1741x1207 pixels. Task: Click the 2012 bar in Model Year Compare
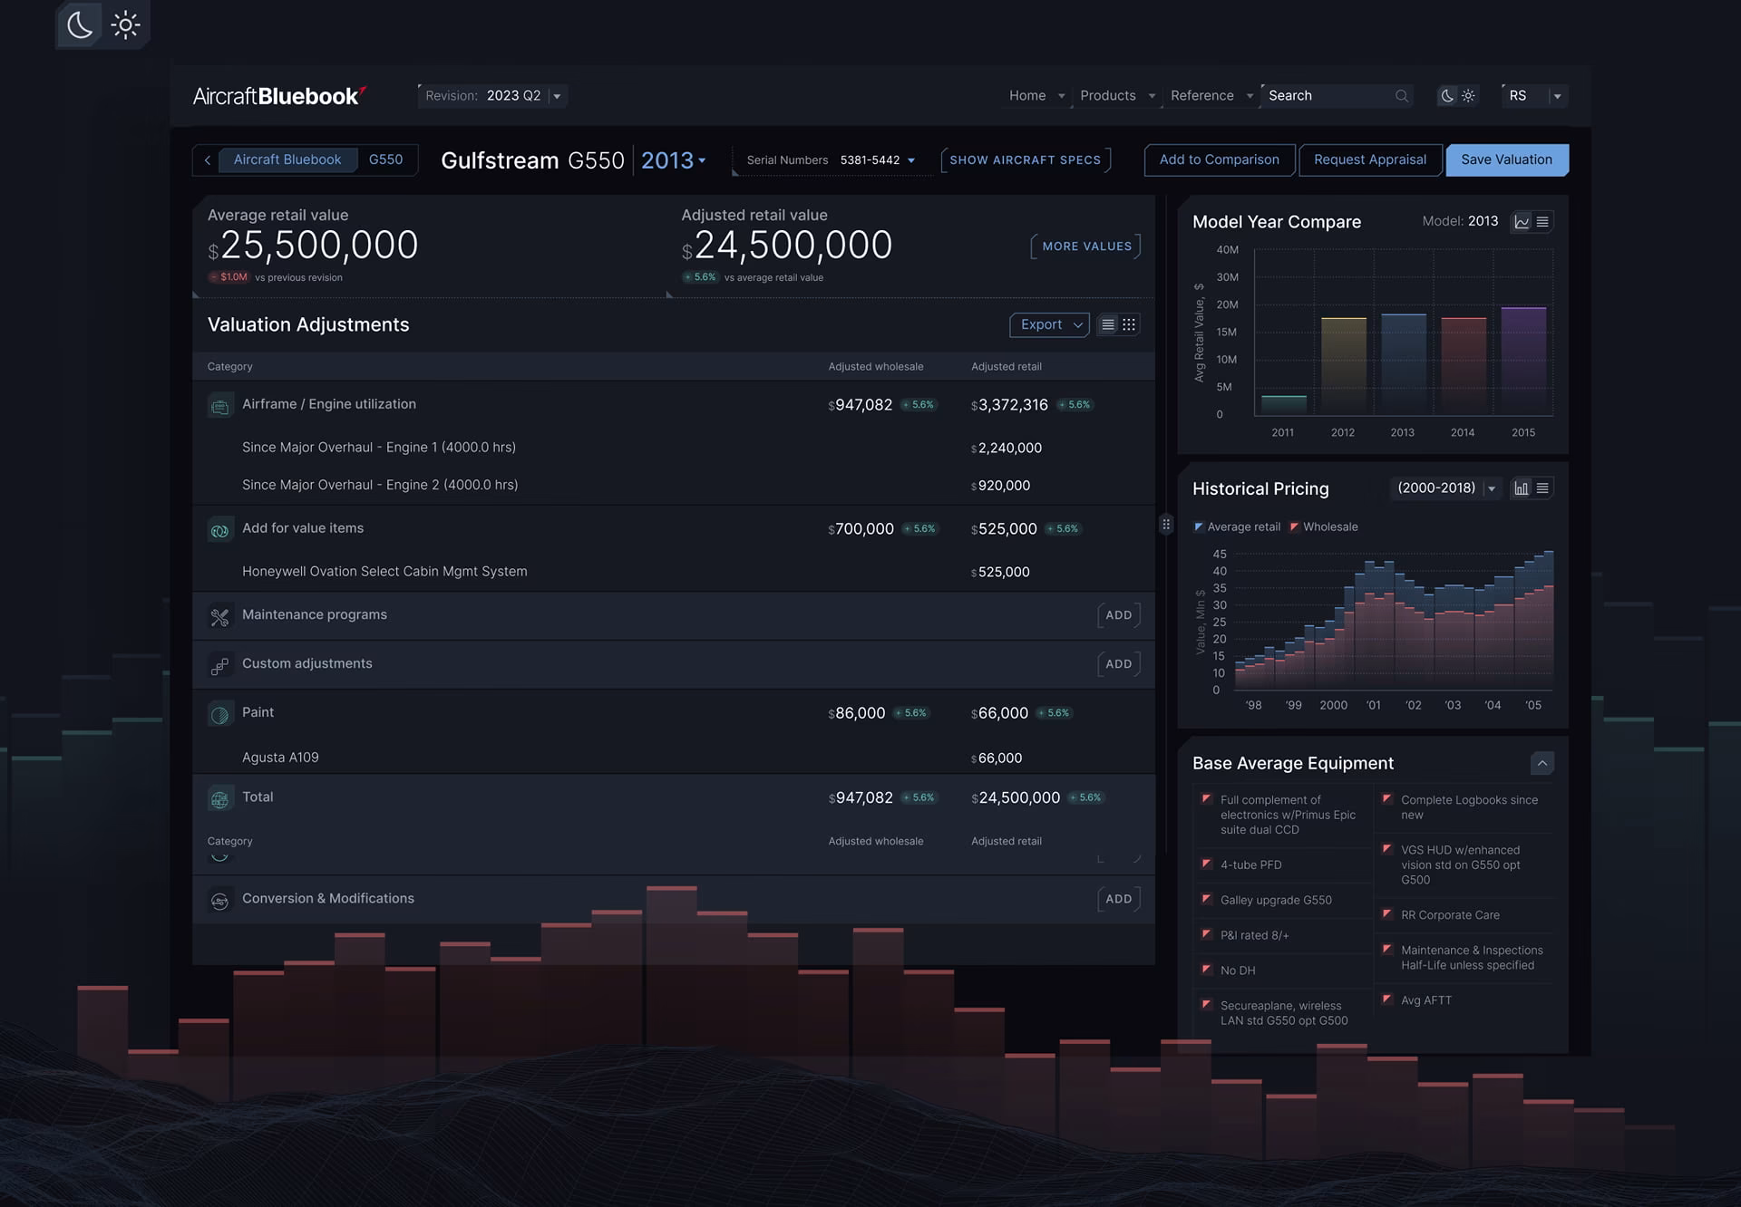click(x=1343, y=365)
